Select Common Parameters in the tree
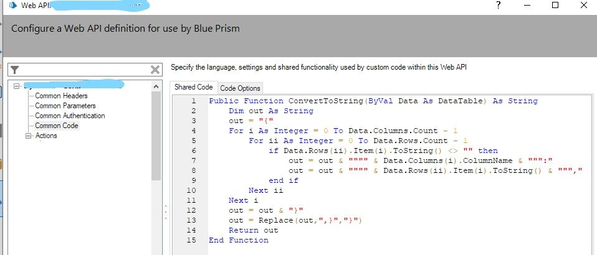 [x=65, y=106]
